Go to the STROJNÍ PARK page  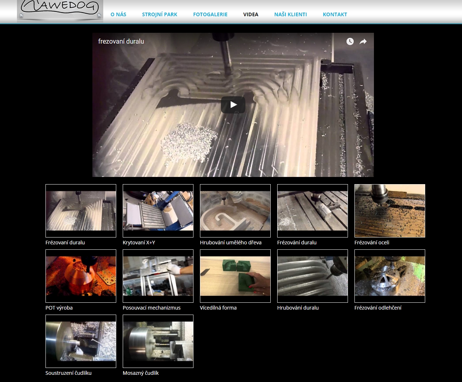tap(160, 14)
